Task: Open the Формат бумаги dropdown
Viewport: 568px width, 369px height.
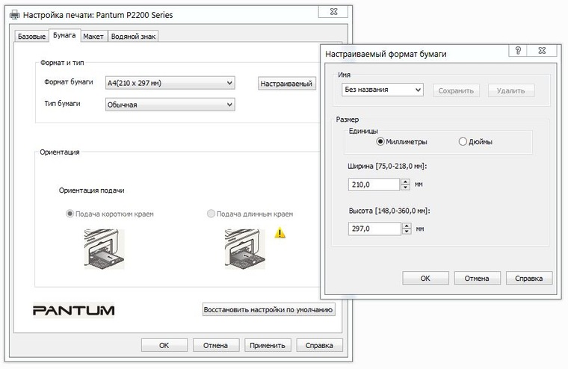Action: point(170,83)
